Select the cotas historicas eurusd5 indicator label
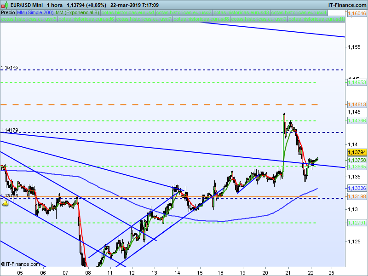 (x=29, y=19)
